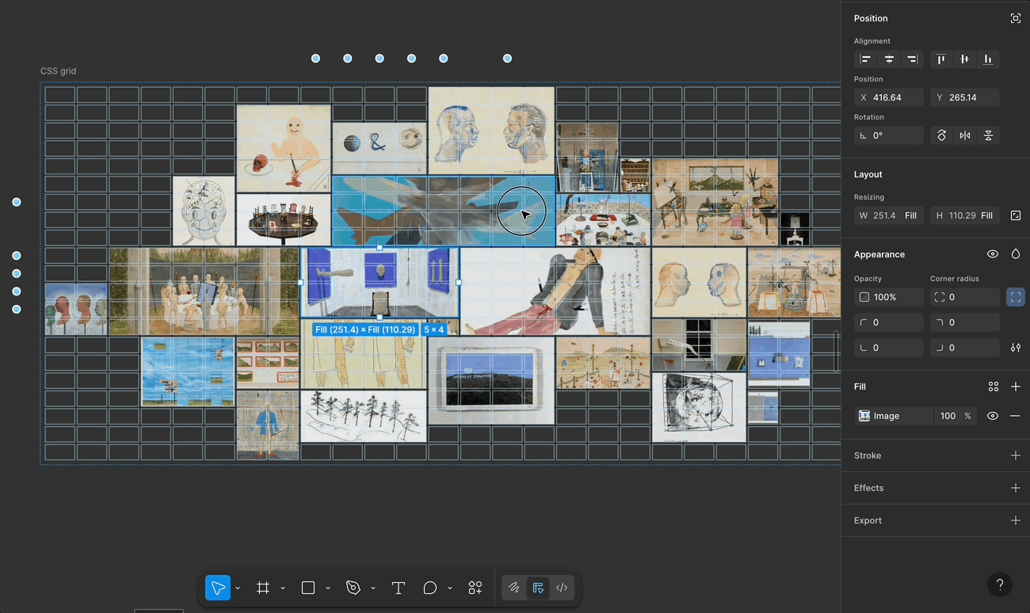Click the top-right corner radius field
The height and width of the screenshot is (613, 1030).
(965, 322)
